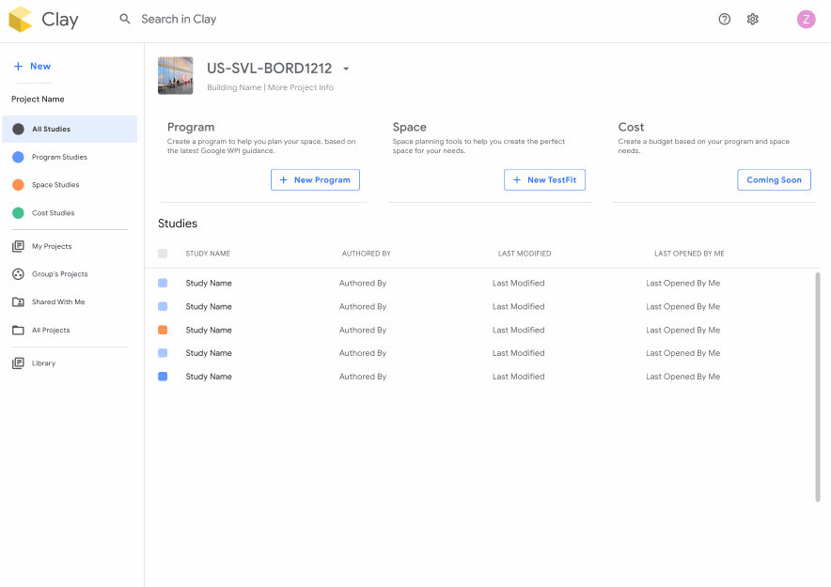Click the search magnifier icon in Clay

click(x=124, y=19)
